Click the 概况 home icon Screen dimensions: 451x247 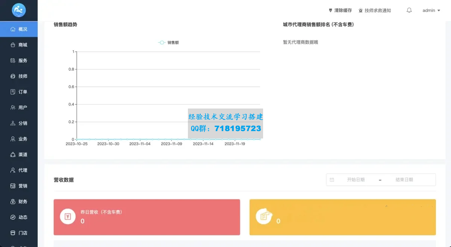click(13, 29)
